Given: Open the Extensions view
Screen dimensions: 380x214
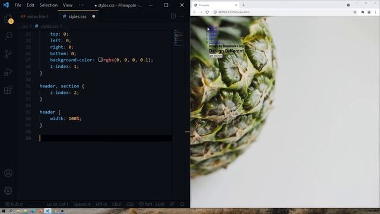Looking at the screenshot, I should [x=8, y=90].
